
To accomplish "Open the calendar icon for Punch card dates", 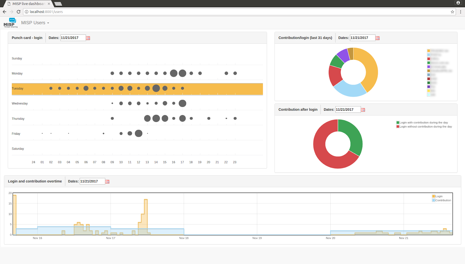I will [x=88, y=38].
